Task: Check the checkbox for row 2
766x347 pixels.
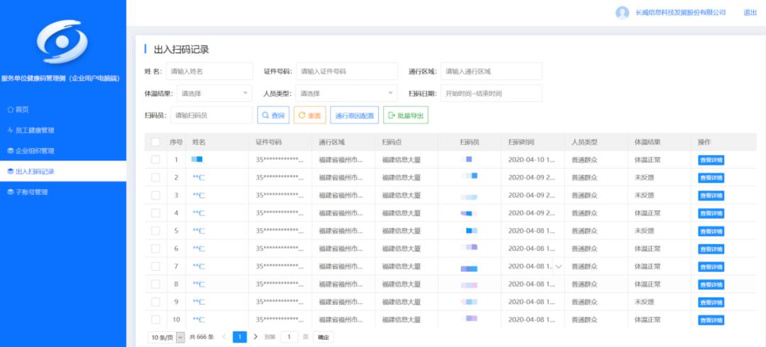Action: click(x=155, y=178)
